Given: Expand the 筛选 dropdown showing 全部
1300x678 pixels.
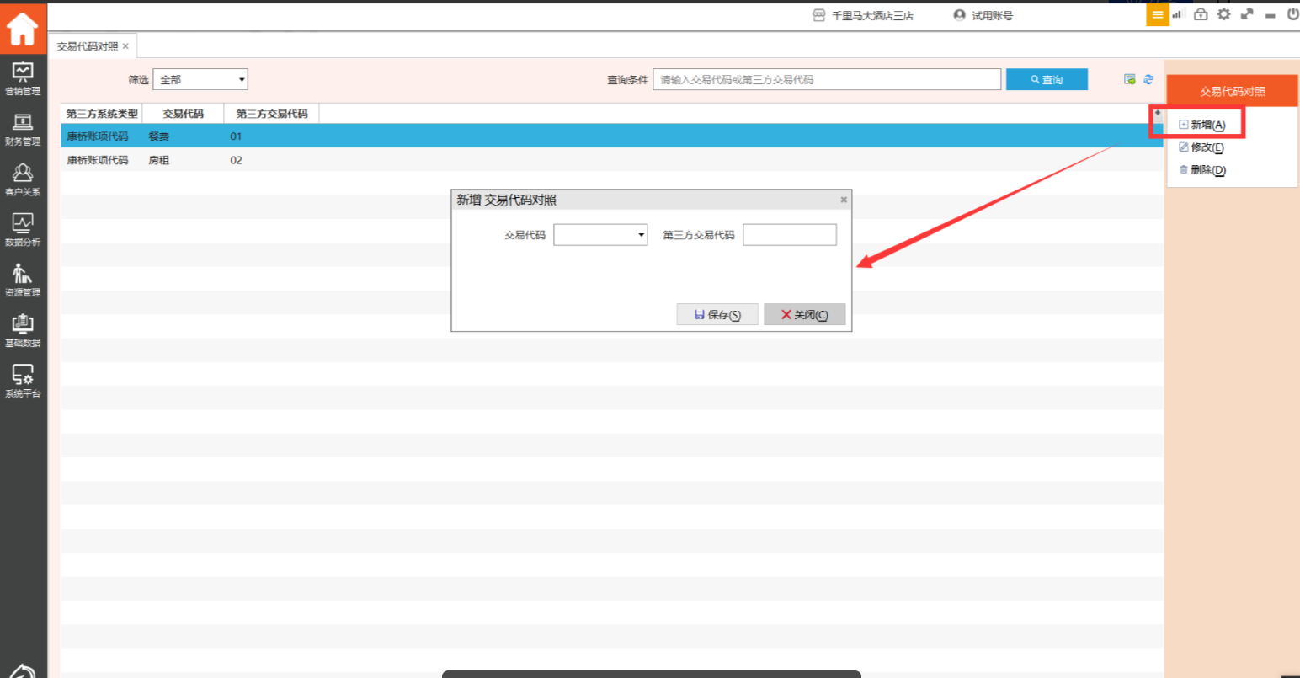Looking at the screenshot, I should (x=200, y=79).
